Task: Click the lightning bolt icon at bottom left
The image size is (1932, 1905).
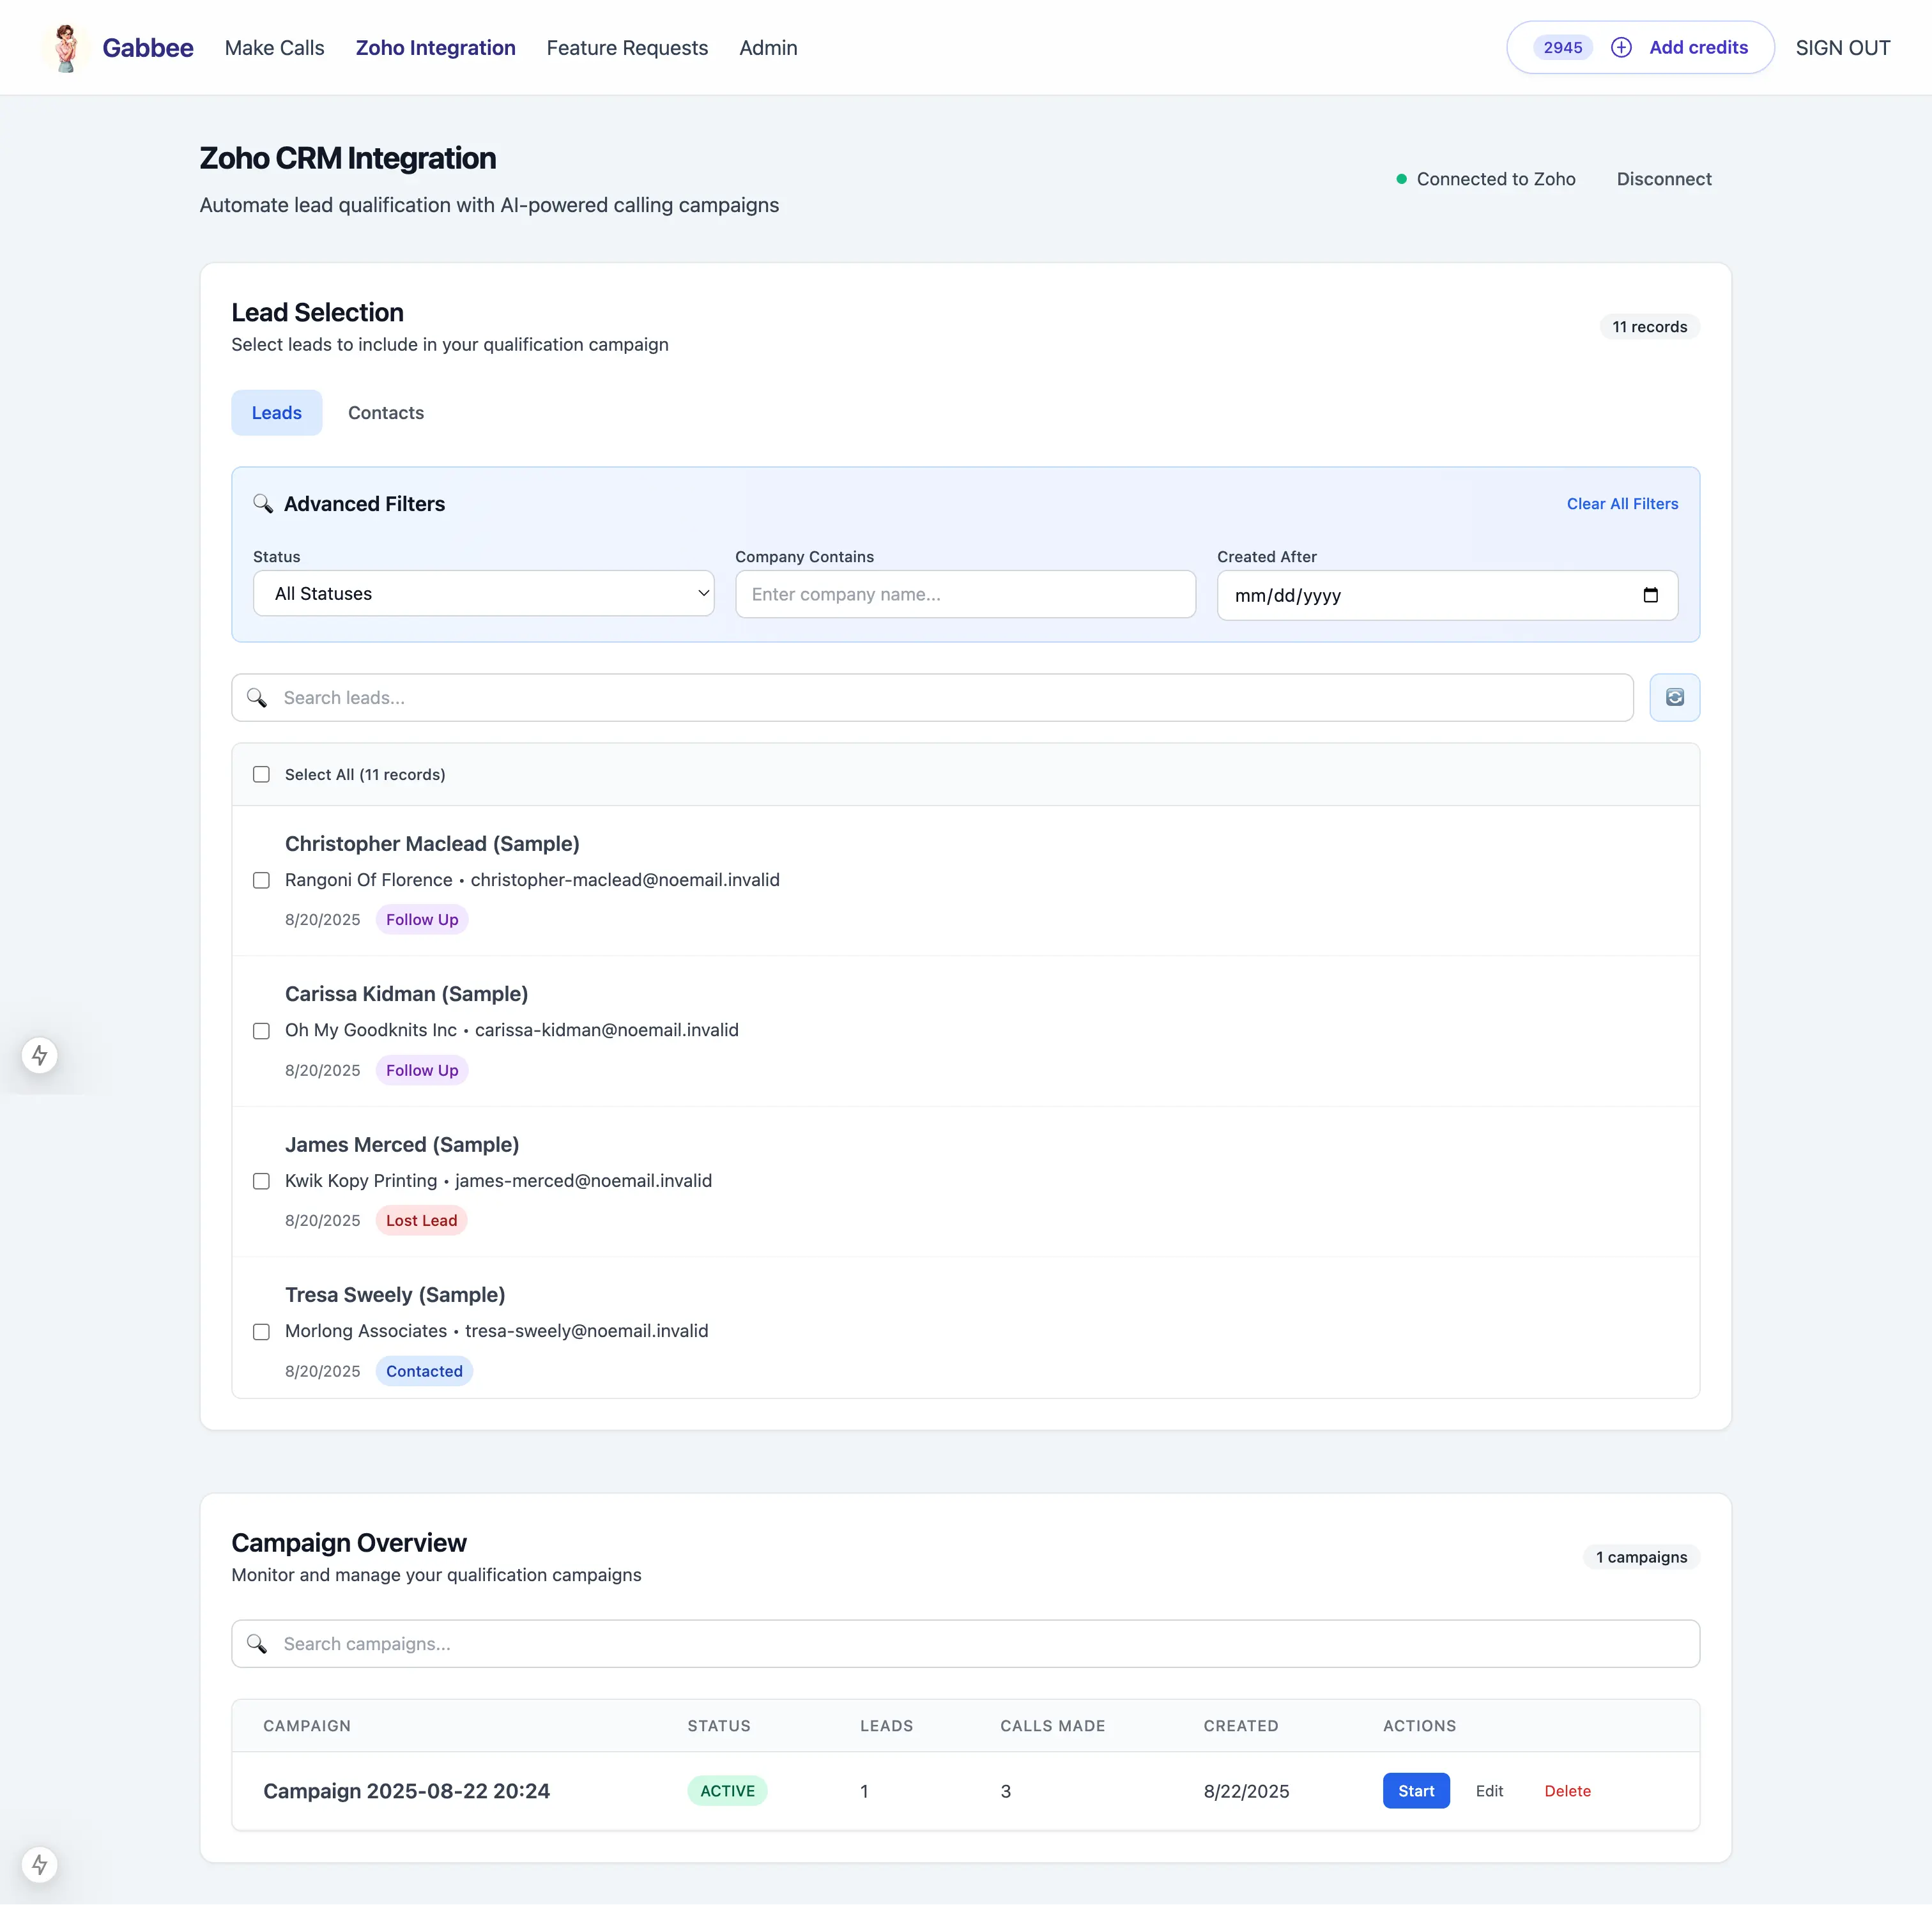Action: tap(40, 1864)
